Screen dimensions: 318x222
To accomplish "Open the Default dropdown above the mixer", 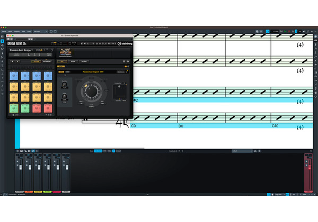I will [x=242, y=151].
